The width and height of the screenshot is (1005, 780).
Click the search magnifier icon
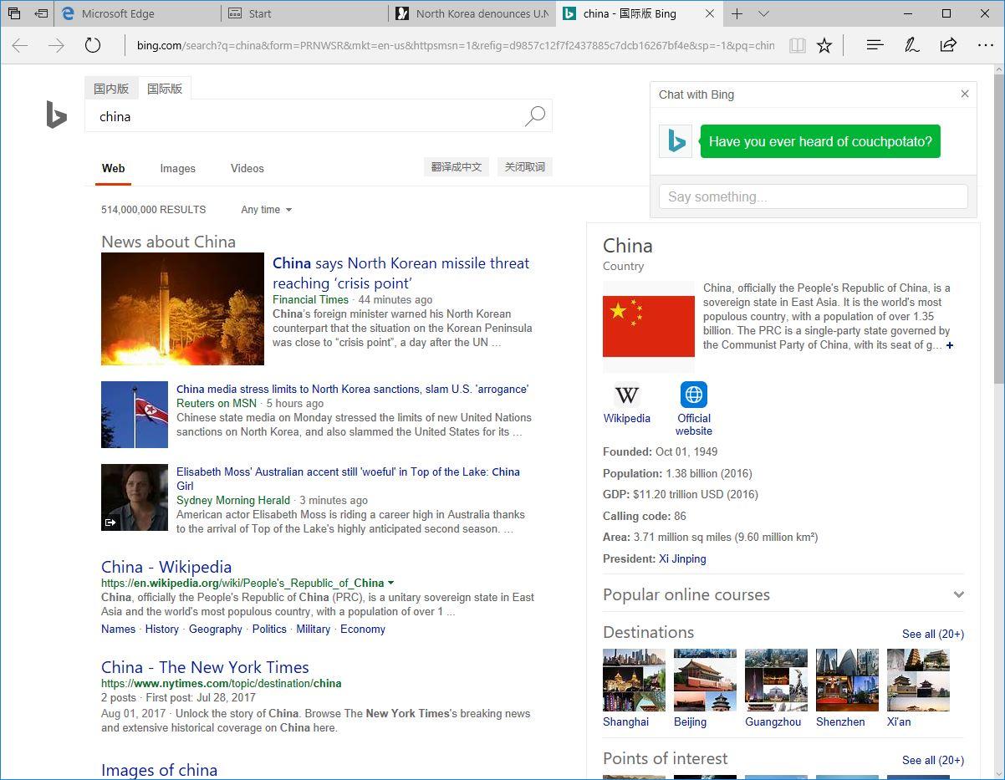click(534, 116)
